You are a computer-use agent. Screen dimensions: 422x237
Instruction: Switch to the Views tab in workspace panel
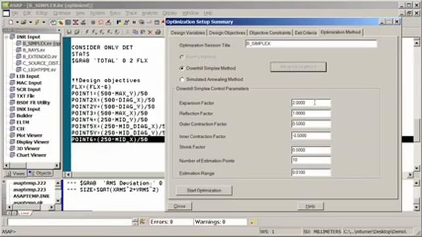16,174
